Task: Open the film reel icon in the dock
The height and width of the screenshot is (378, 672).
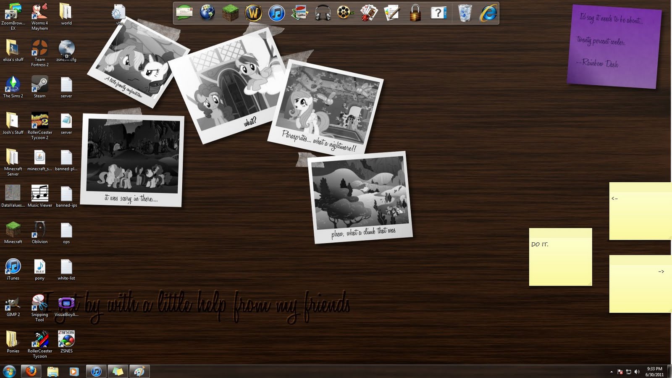Action: (346, 13)
